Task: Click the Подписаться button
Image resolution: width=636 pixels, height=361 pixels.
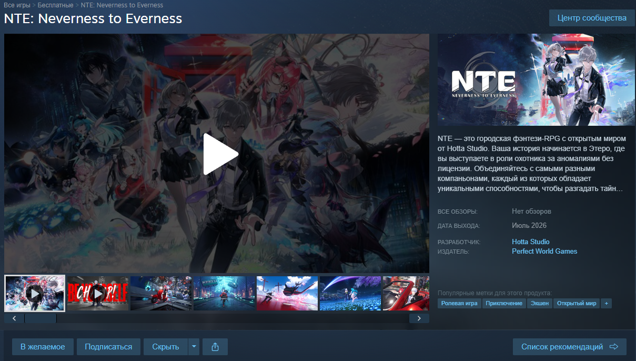Action: point(108,347)
